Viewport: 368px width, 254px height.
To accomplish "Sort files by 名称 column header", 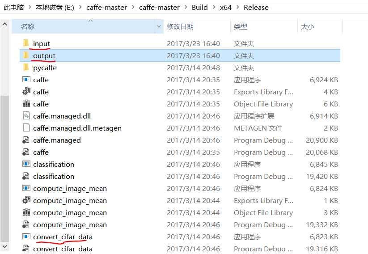I will point(83,26).
